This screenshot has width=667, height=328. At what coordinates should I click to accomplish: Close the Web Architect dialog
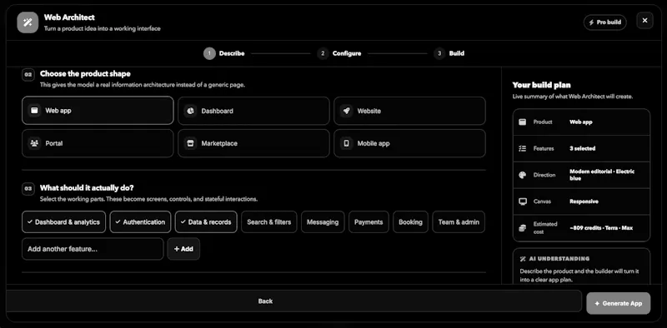644,20
